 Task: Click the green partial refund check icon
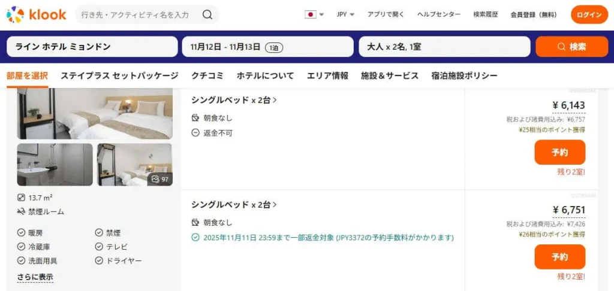[195, 238]
